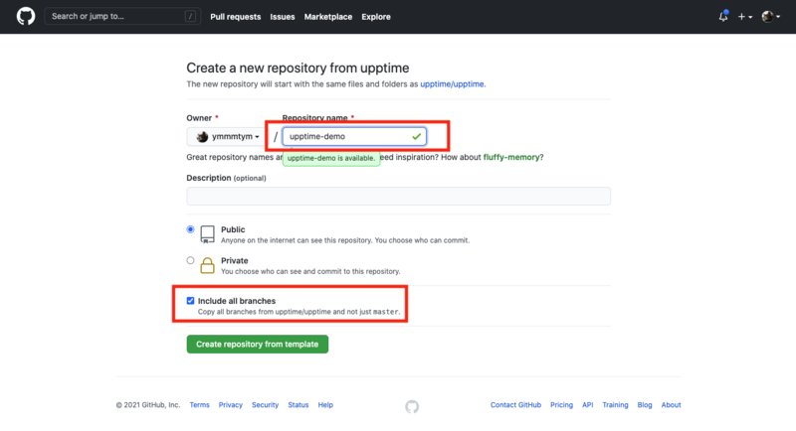Viewport: 796px width, 431px height.
Task: Click the Public repository book icon
Action: [x=207, y=234]
